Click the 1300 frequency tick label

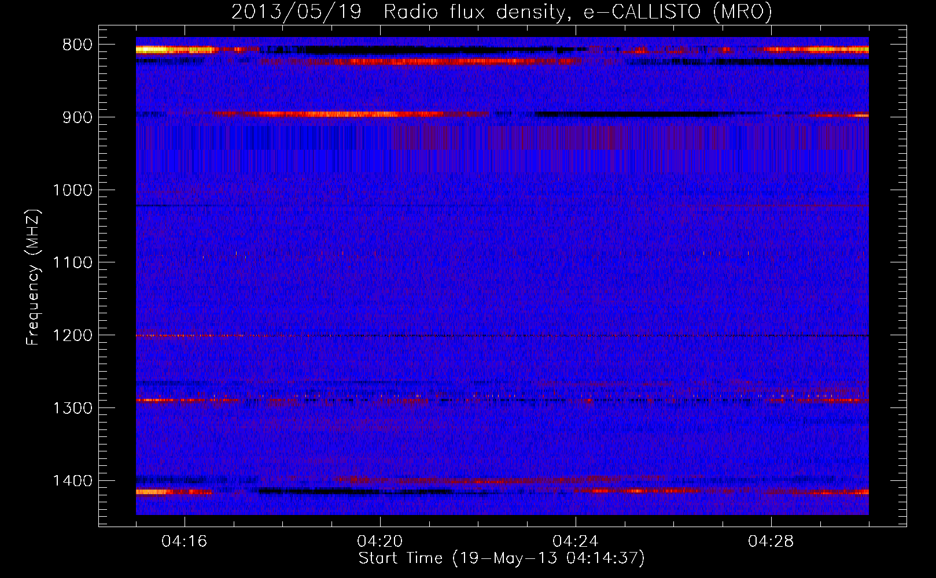click(x=72, y=408)
